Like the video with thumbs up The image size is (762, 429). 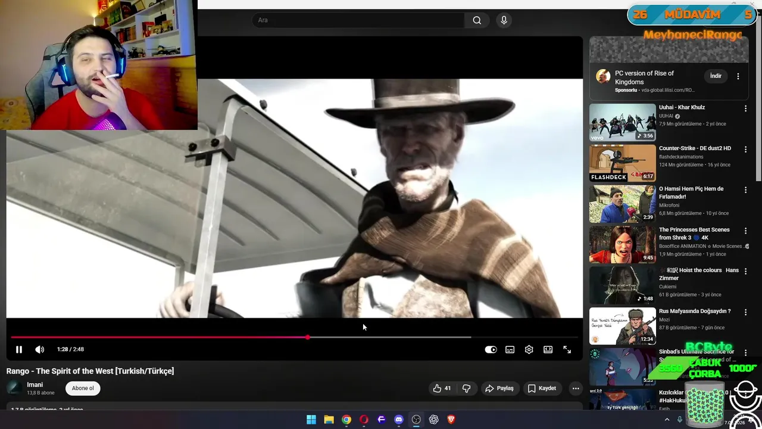[x=442, y=388]
